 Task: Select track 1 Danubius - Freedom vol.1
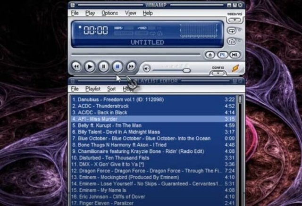153,99
